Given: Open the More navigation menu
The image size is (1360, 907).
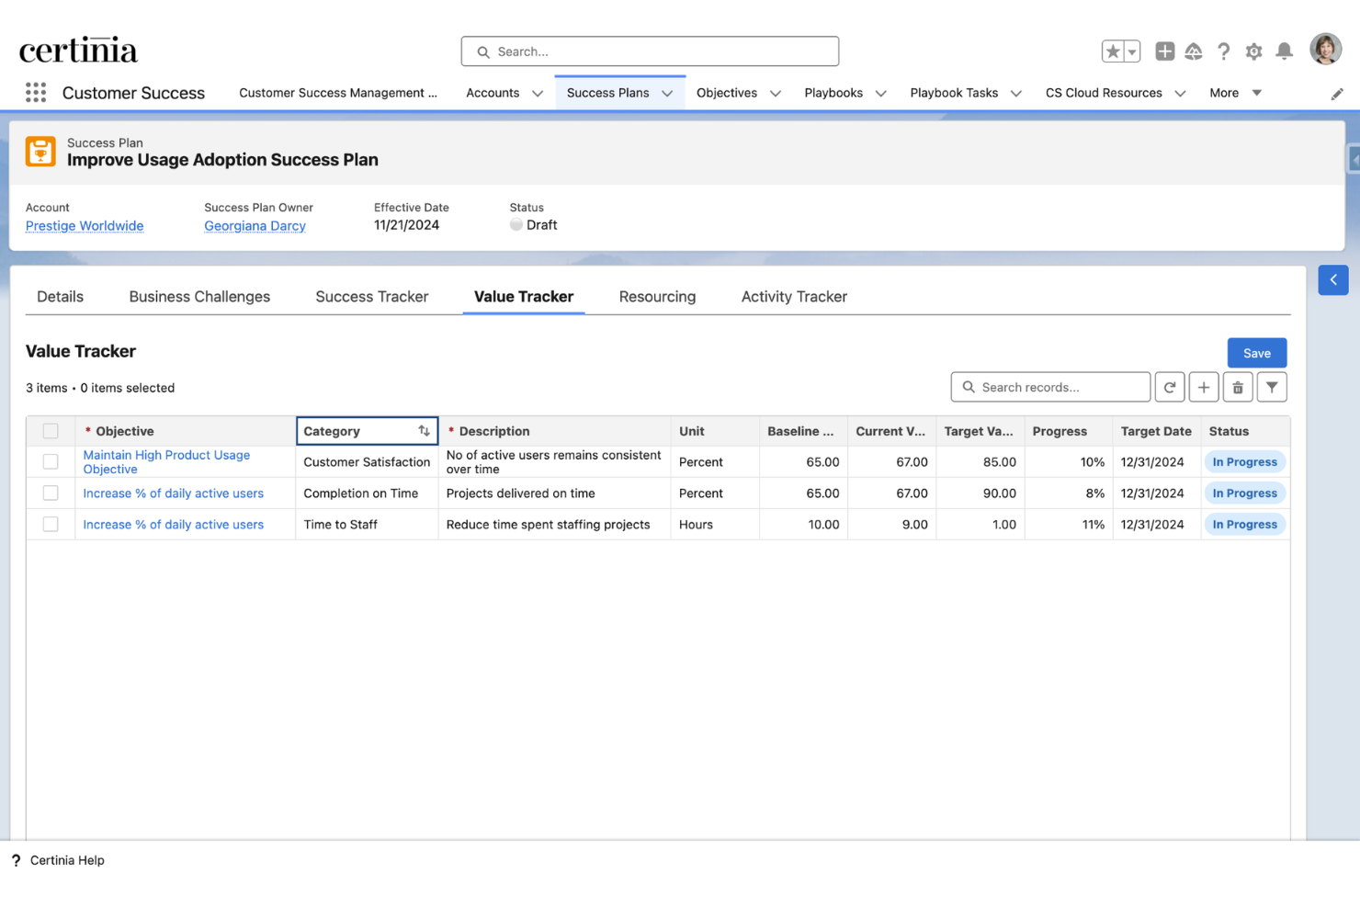Looking at the screenshot, I should (x=1235, y=93).
